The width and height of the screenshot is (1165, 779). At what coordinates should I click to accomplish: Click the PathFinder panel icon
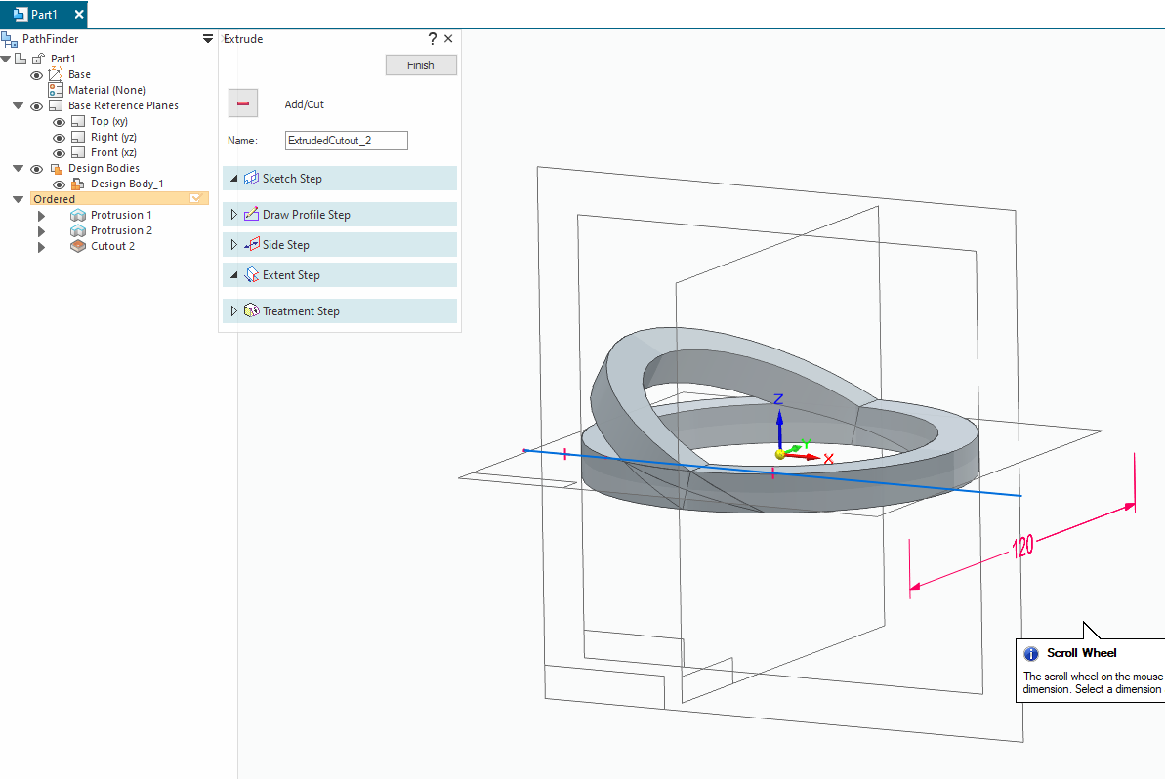(x=10, y=39)
